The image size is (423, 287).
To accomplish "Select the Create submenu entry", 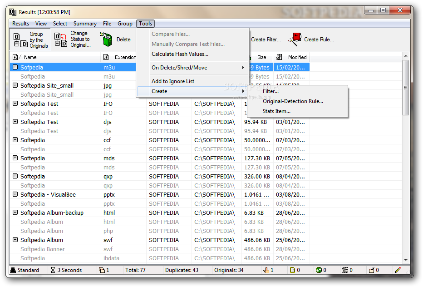I will point(192,91).
